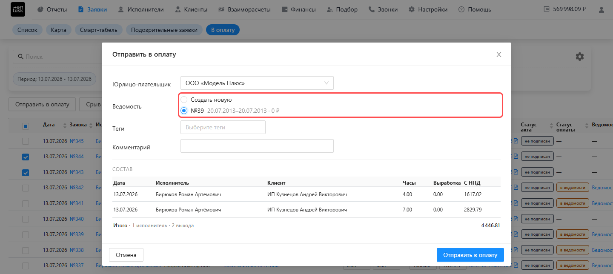
Task: Select the Создать новую radio option
Action: (184, 100)
